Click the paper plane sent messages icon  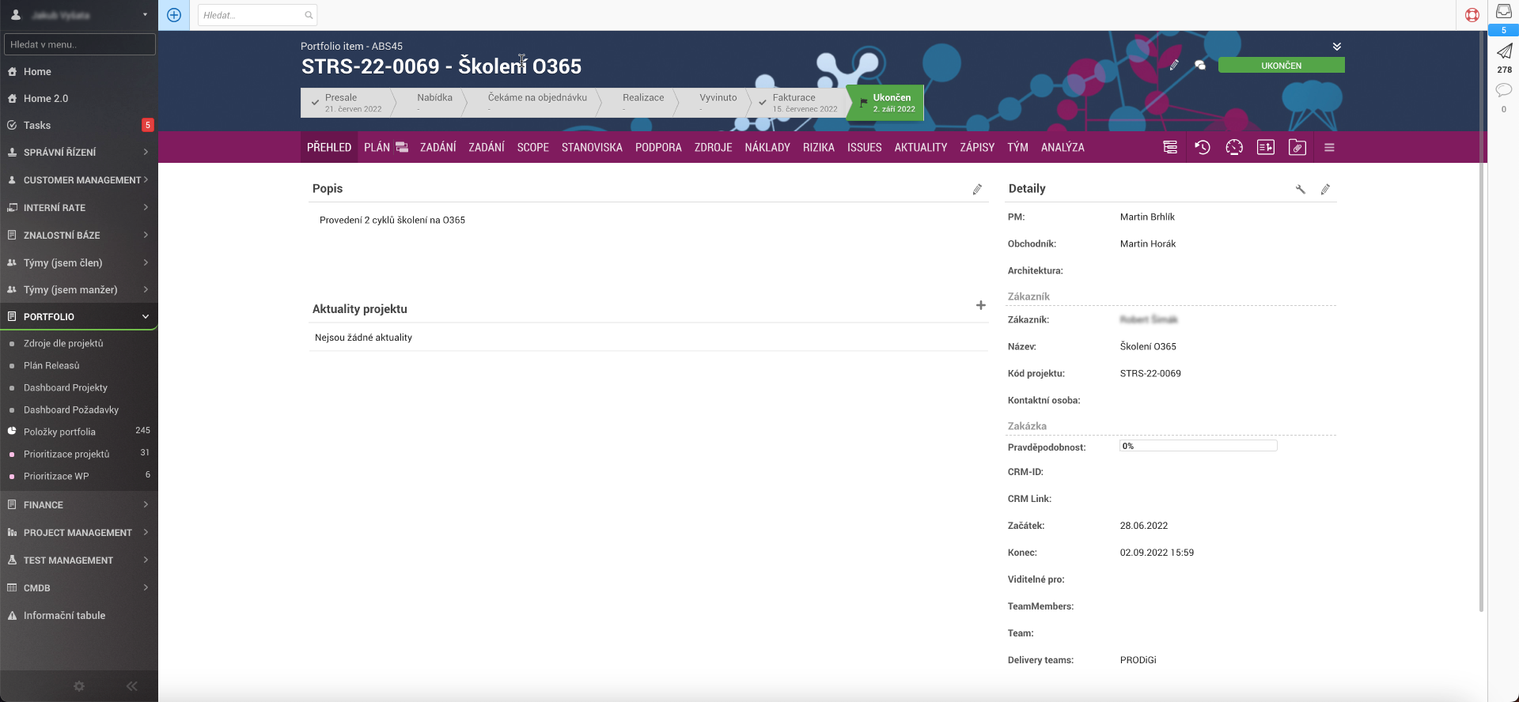pos(1503,52)
